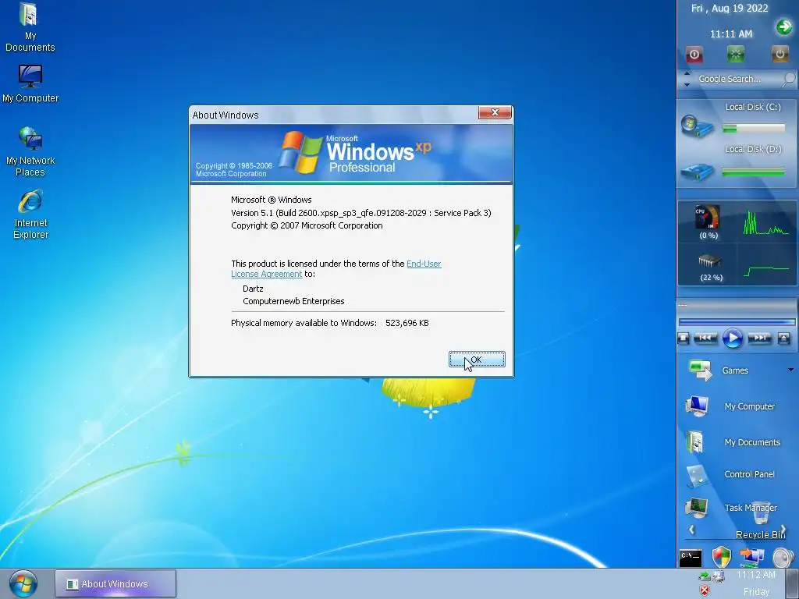Focus the Google Search field in the sidebar
Image resolution: width=799 pixels, height=599 pixels.
pos(730,79)
